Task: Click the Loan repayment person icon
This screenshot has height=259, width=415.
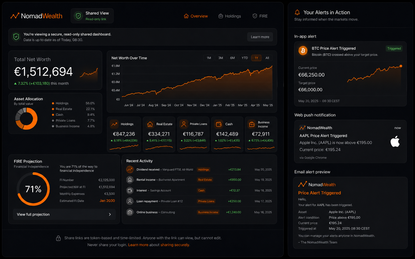Action: (130, 201)
